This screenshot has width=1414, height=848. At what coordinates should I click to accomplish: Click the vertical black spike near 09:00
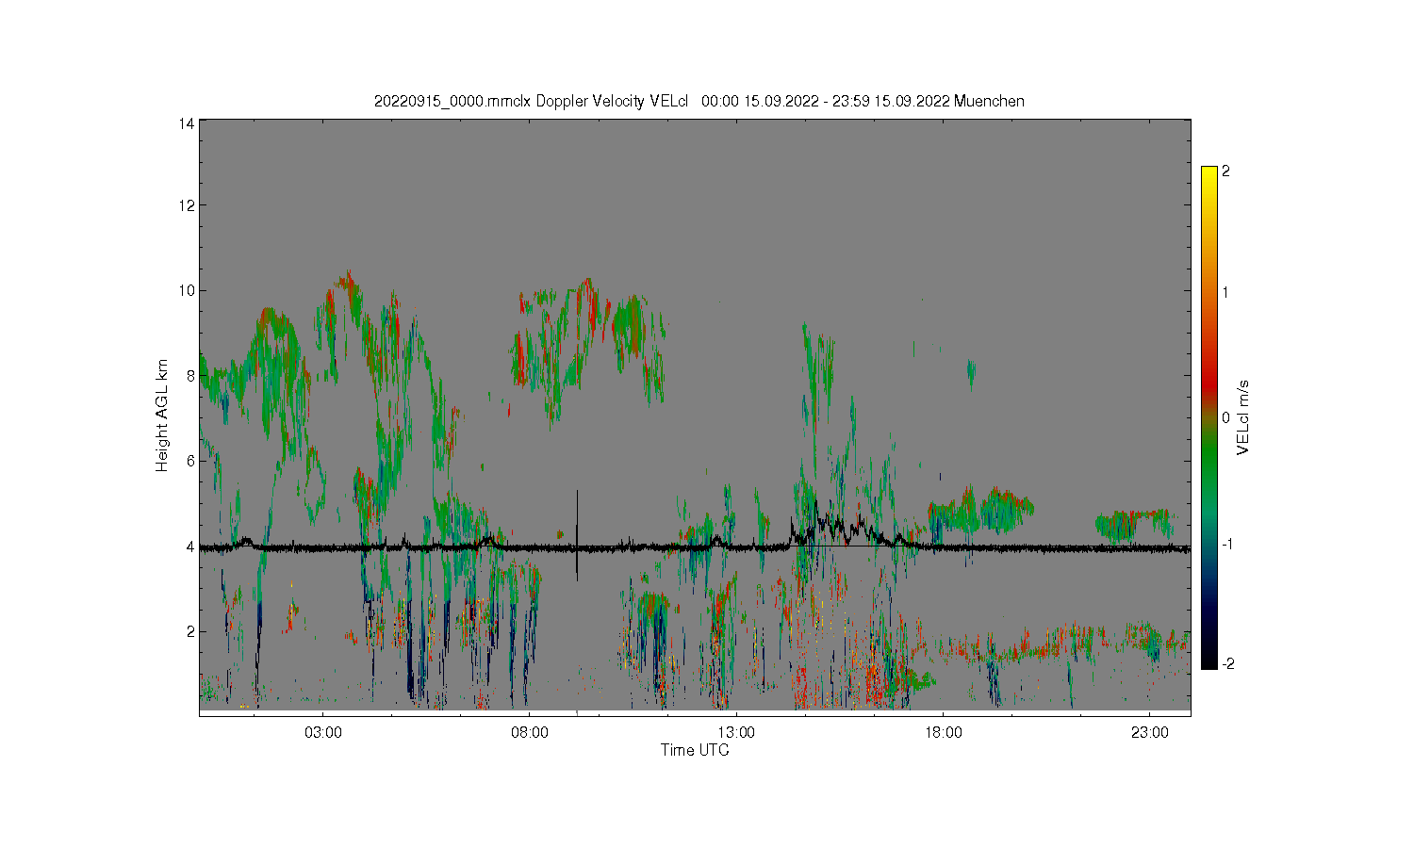click(x=577, y=535)
